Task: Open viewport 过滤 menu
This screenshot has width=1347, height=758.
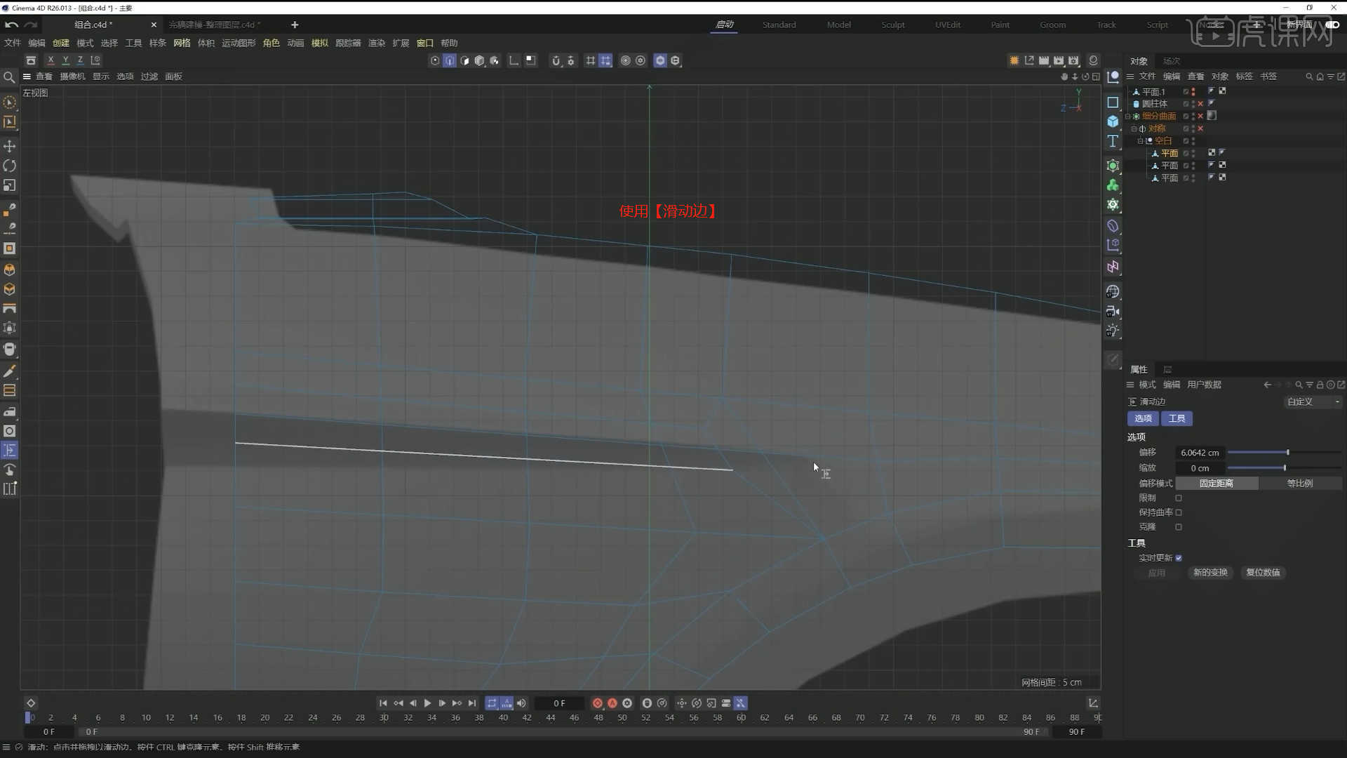Action: coord(149,77)
